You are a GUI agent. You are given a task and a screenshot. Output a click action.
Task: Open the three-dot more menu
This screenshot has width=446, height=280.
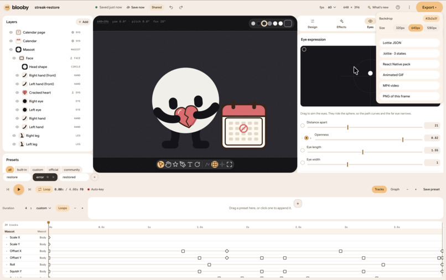409,7
